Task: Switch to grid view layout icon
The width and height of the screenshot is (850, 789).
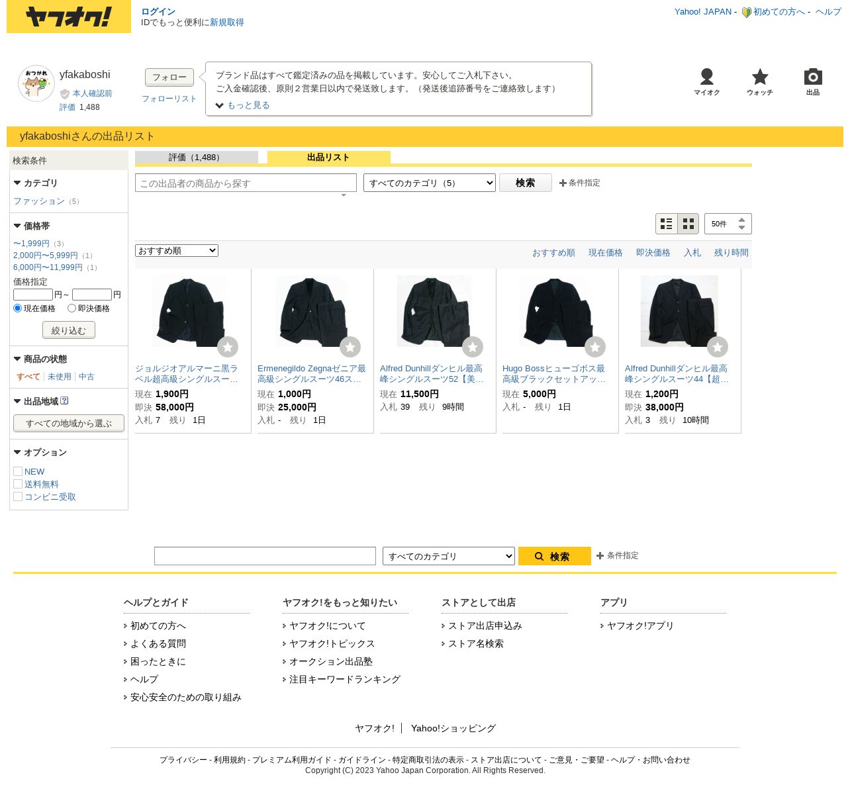Action: [688, 224]
